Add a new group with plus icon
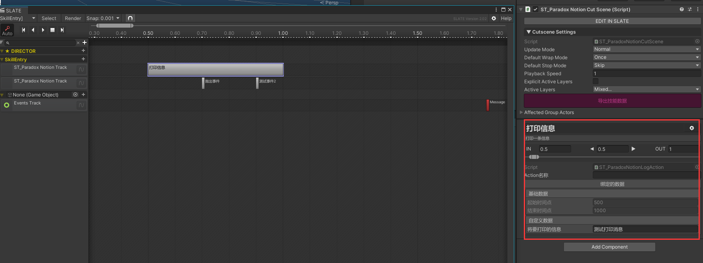The height and width of the screenshot is (263, 703). [85, 42]
